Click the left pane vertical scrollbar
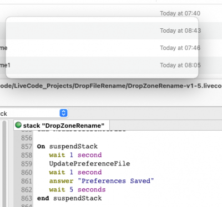Image resolution: width=222 pixels, height=207 pixels. coord(4,163)
